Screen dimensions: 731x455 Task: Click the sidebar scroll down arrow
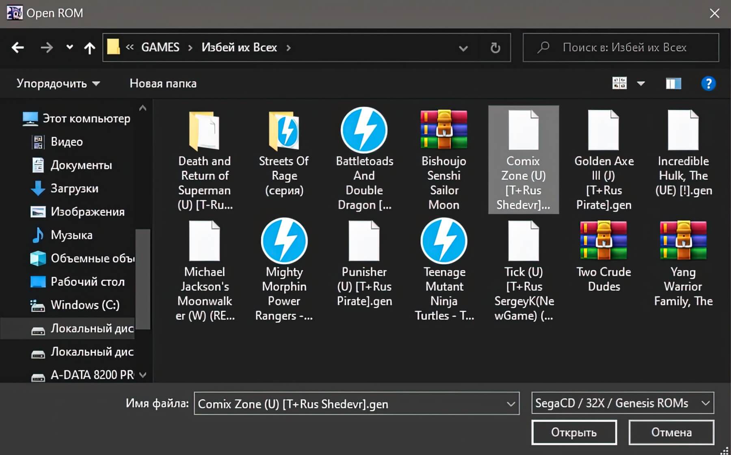pyautogui.click(x=143, y=375)
